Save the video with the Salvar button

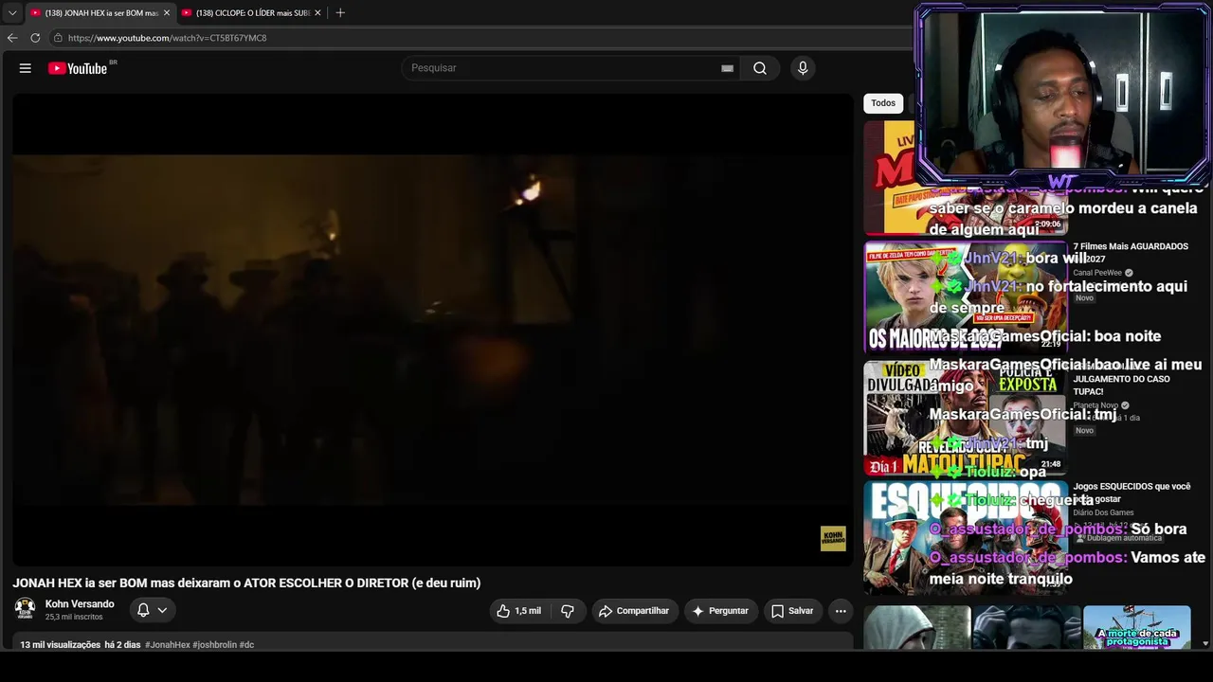(x=792, y=611)
